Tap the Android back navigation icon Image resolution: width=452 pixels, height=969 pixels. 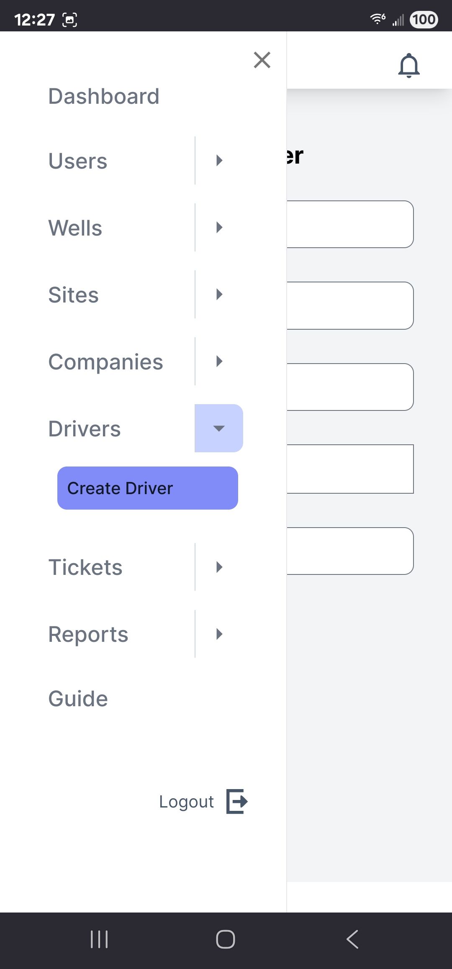(x=352, y=939)
